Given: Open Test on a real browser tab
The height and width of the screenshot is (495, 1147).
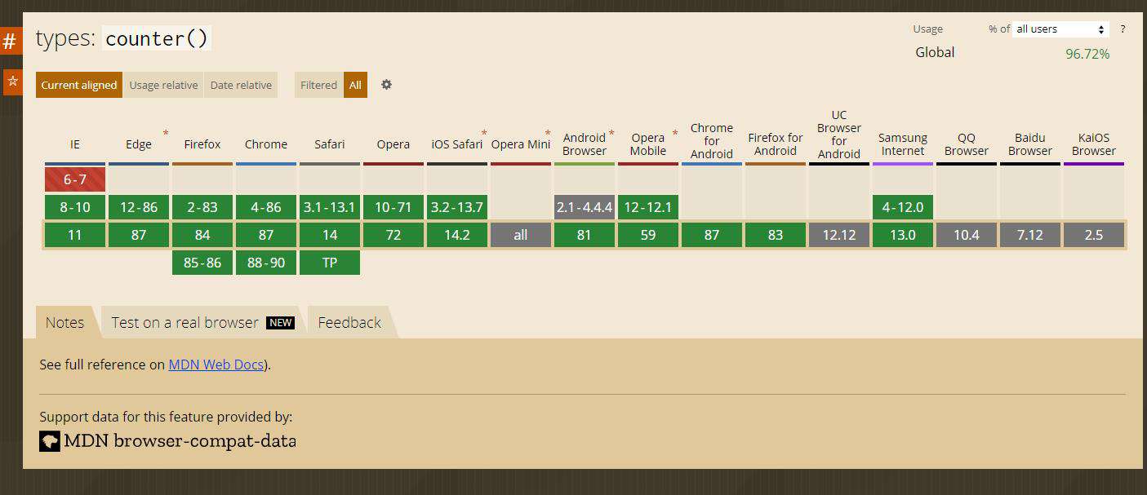Looking at the screenshot, I should point(202,322).
